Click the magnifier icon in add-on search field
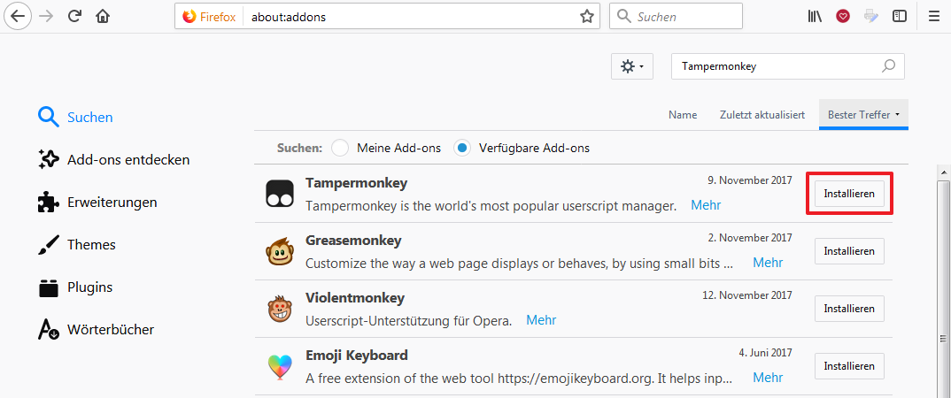 [x=888, y=66]
